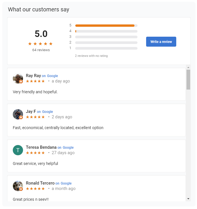Open Google link next to Jay F
The width and height of the screenshot is (197, 209).
(x=47, y=112)
